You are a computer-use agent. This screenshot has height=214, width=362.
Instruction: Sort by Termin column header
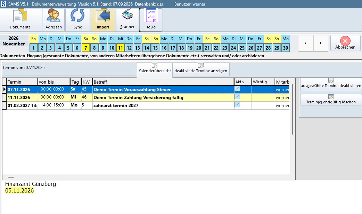pyautogui.click(x=22, y=82)
